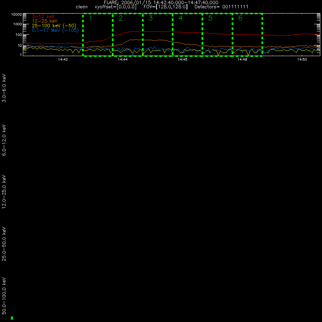322x322 pixels.
Task: Click the '12.0-25.0 keV' row label
Action: click(4, 192)
